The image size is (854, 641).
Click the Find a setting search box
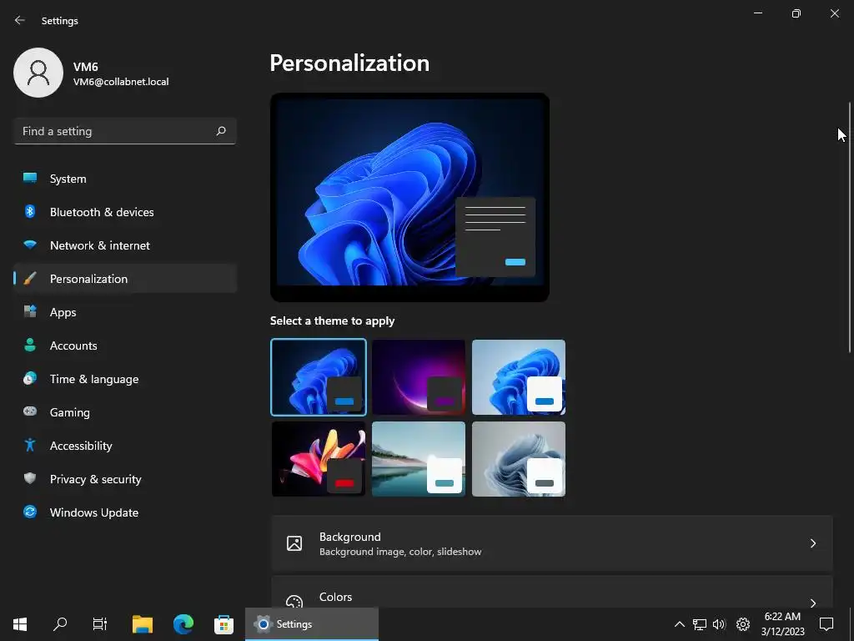pos(125,131)
